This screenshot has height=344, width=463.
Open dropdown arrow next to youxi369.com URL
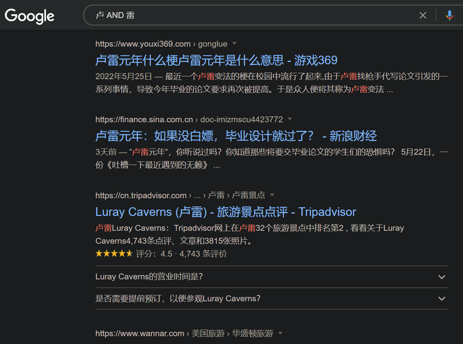pyautogui.click(x=234, y=43)
